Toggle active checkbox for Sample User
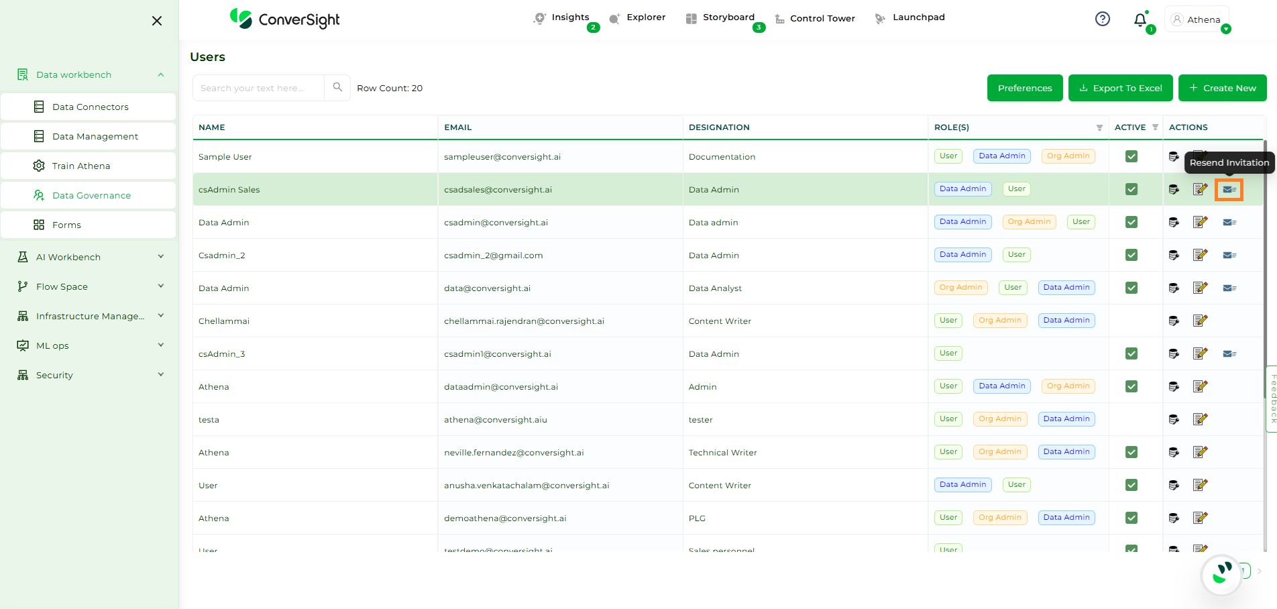The height and width of the screenshot is (609, 1277). click(1131, 156)
